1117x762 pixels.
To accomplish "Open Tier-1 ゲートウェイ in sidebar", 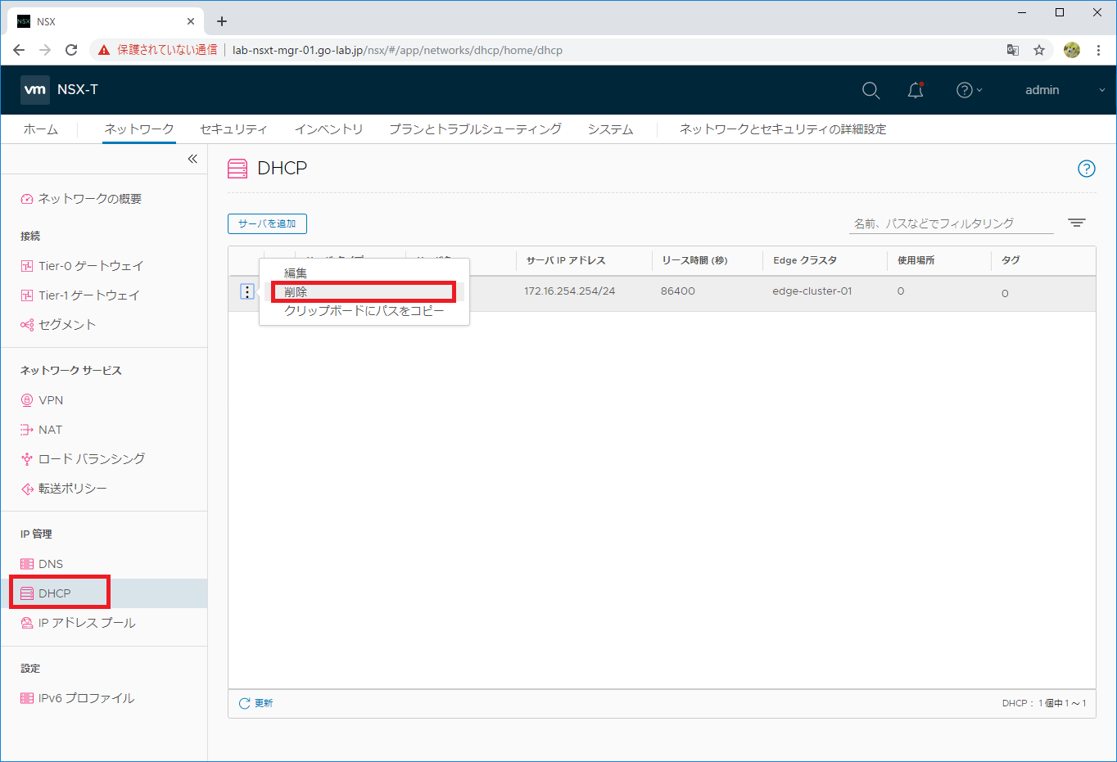I will (x=80, y=295).
